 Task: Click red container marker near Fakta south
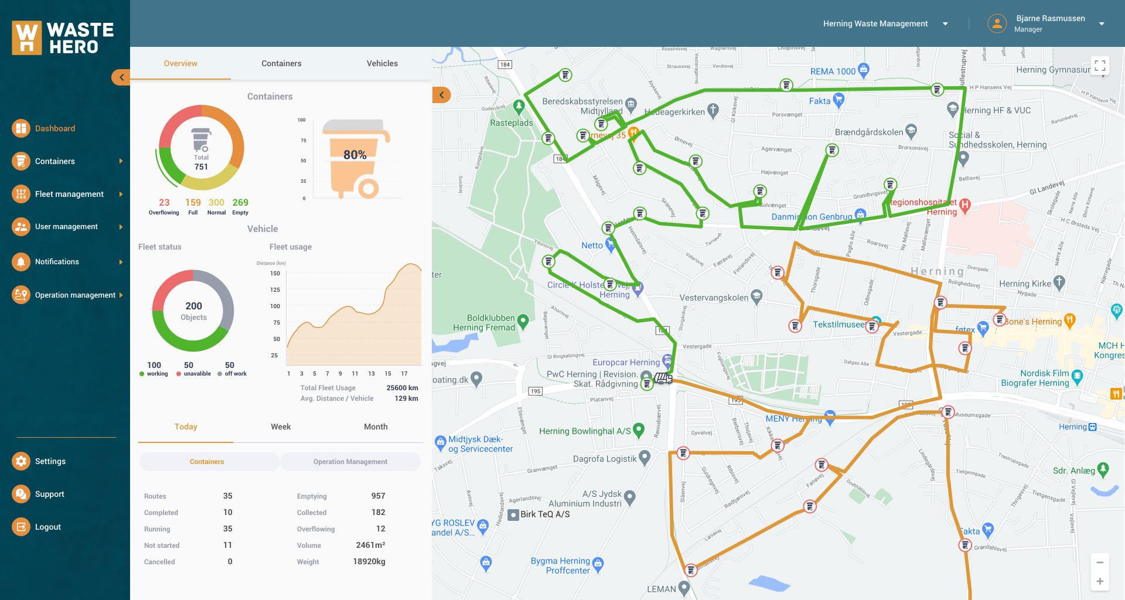click(965, 545)
